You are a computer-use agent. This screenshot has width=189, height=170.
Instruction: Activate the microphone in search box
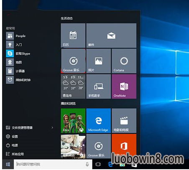pos(87,164)
